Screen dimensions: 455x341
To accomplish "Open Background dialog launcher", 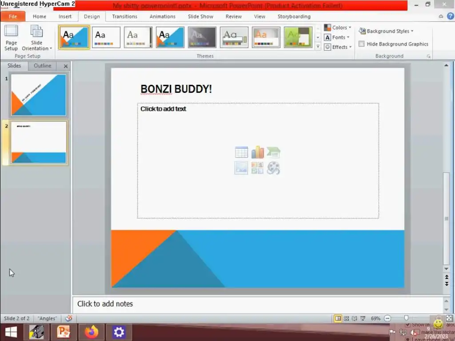I will pyautogui.click(x=429, y=56).
